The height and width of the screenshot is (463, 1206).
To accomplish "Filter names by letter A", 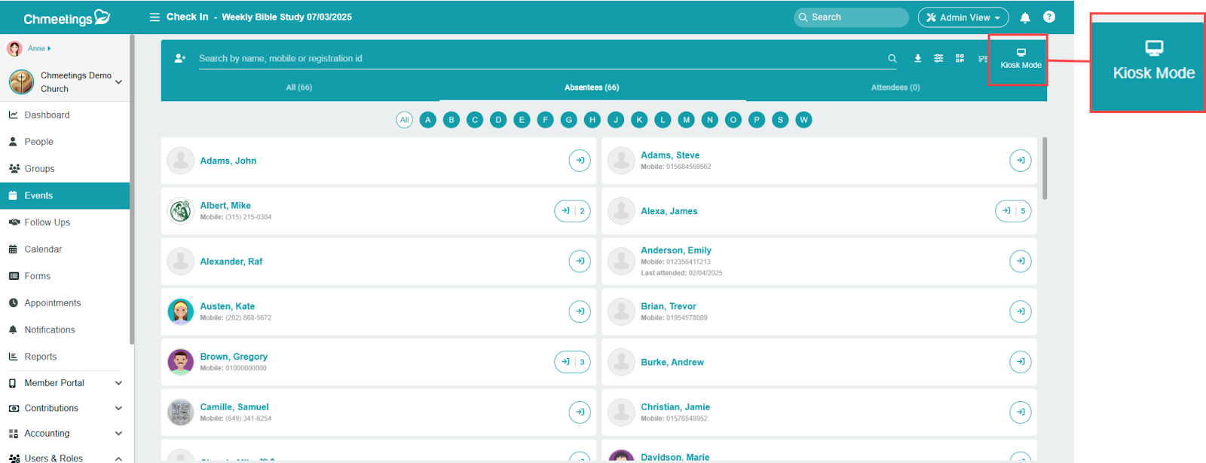I will [428, 120].
